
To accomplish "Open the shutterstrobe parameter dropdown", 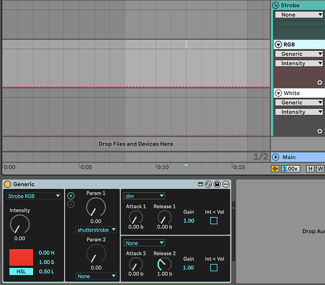I will click(x=96, y=230).
